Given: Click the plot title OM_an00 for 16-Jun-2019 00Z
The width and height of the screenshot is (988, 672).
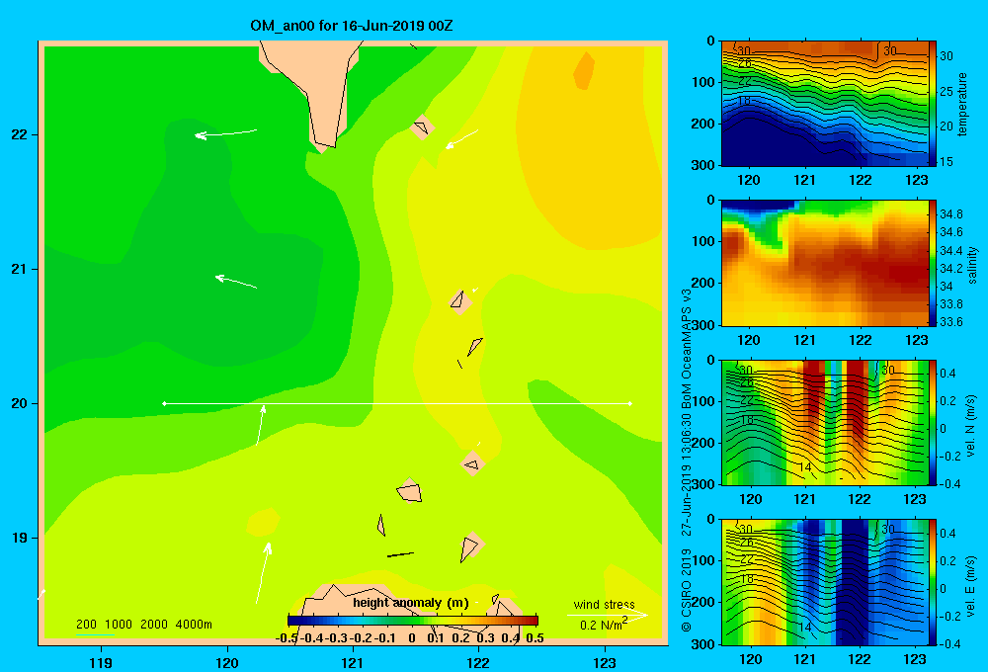Looking at the screenshot, I should click(x=351, y=26).
